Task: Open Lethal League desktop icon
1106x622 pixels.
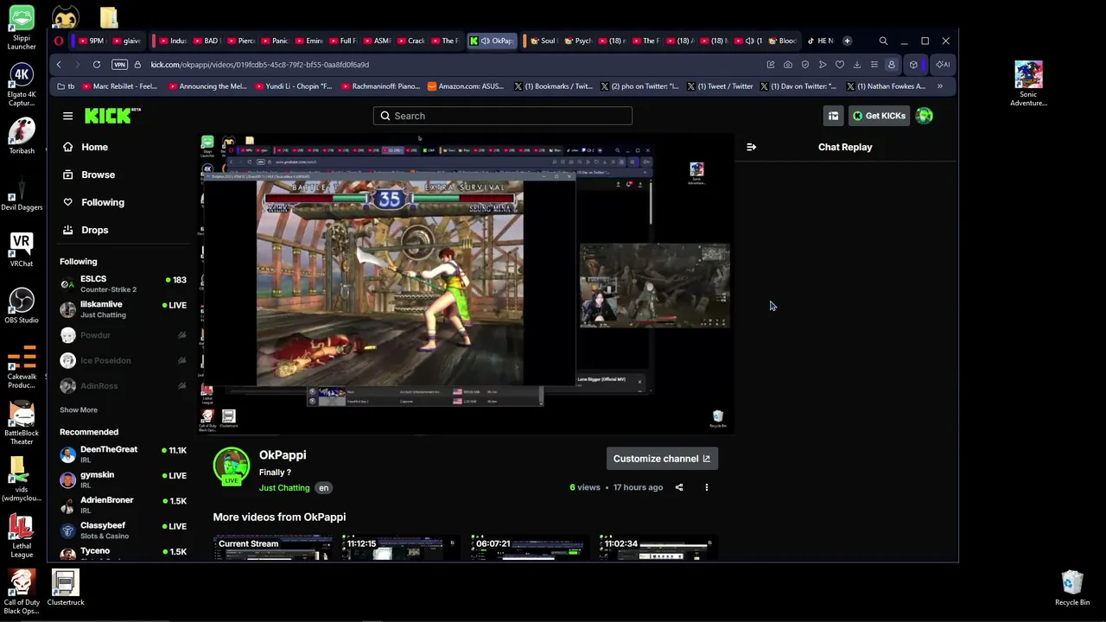Action: [x=22, y=535]
